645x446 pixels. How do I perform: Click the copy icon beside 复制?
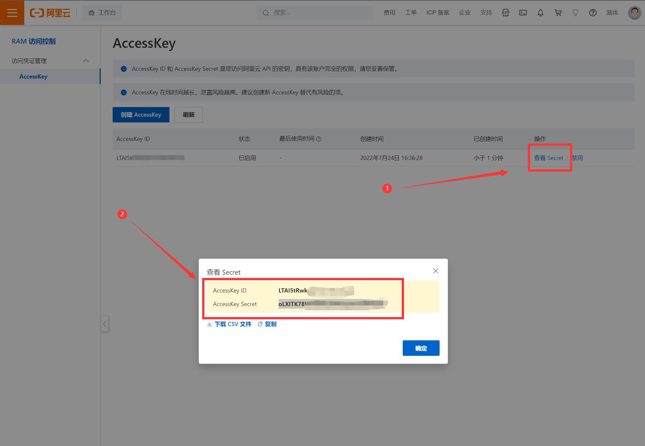pyautogui.click(x=260, y=324)
